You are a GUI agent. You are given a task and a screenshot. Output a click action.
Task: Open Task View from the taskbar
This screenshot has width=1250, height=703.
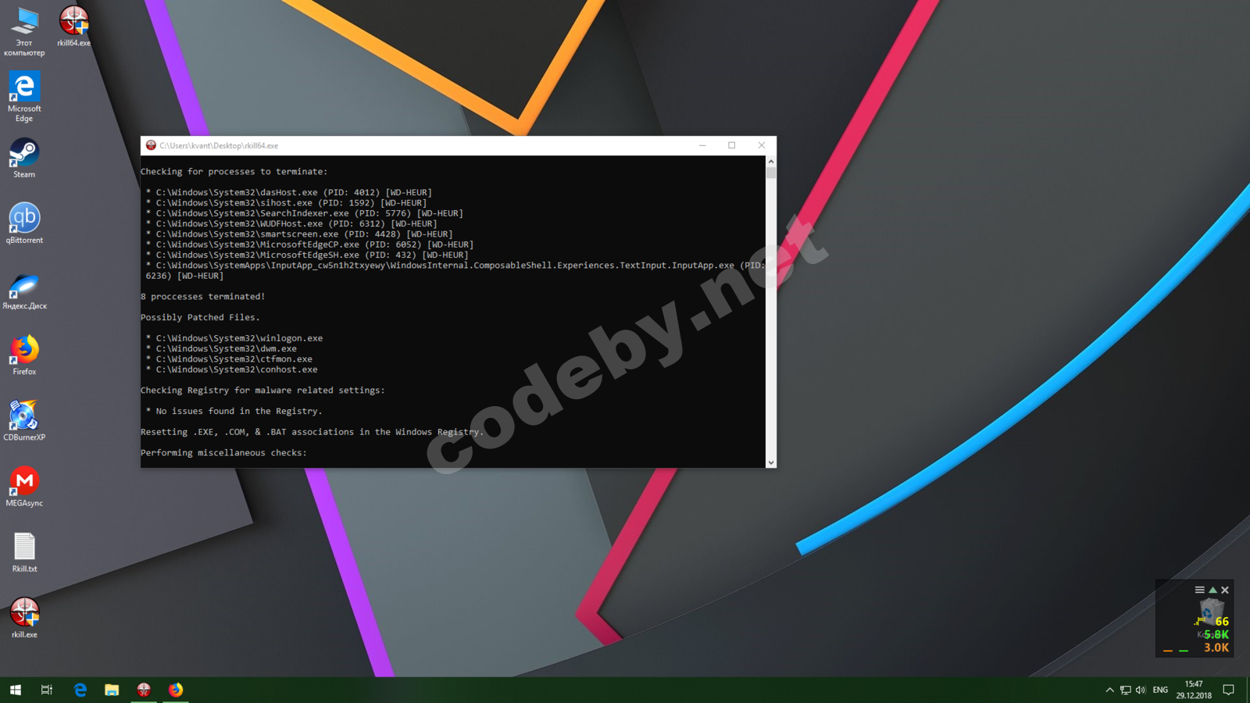(x=47, y=690)
